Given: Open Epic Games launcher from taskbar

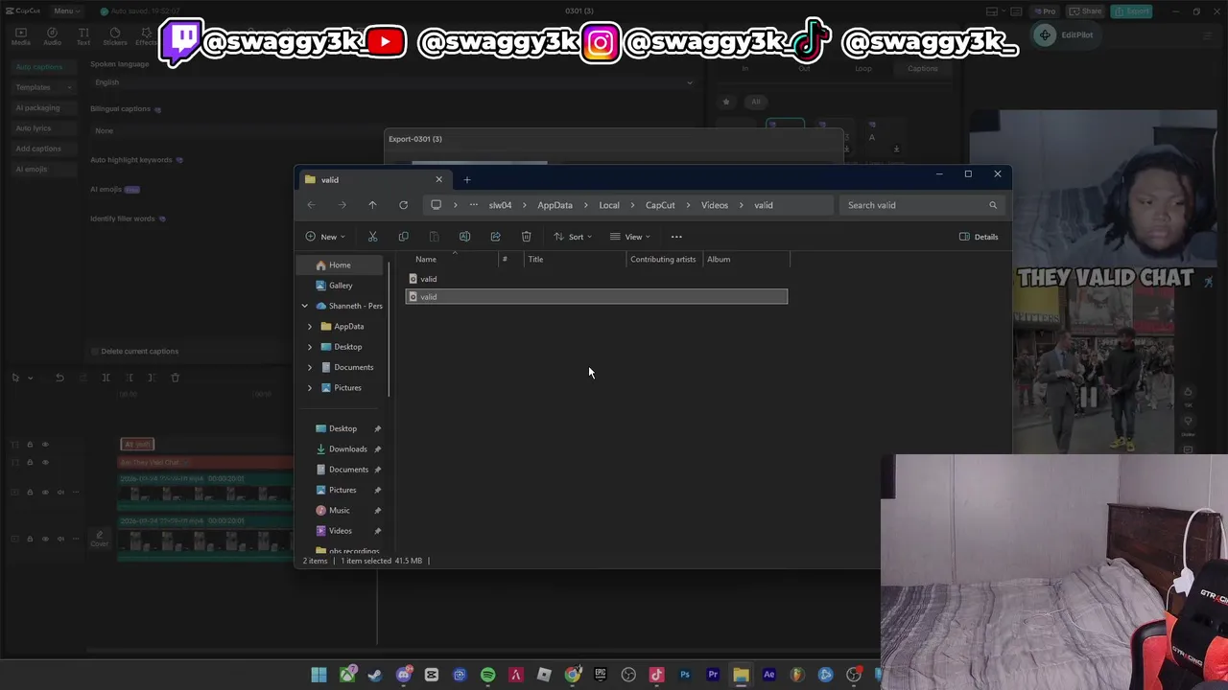Looking at the screenshot, I should click(601, 675).
